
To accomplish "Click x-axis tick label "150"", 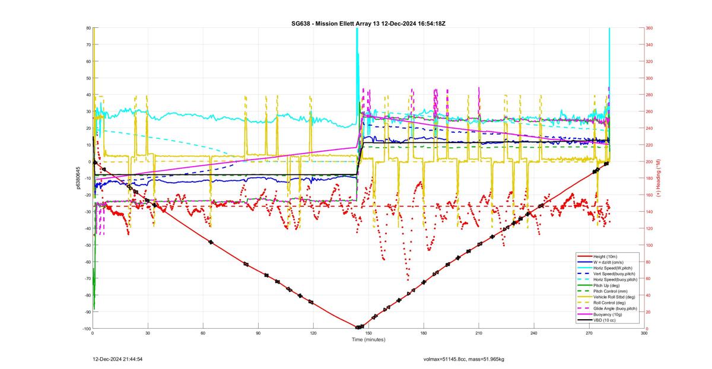I will (368, 333).
